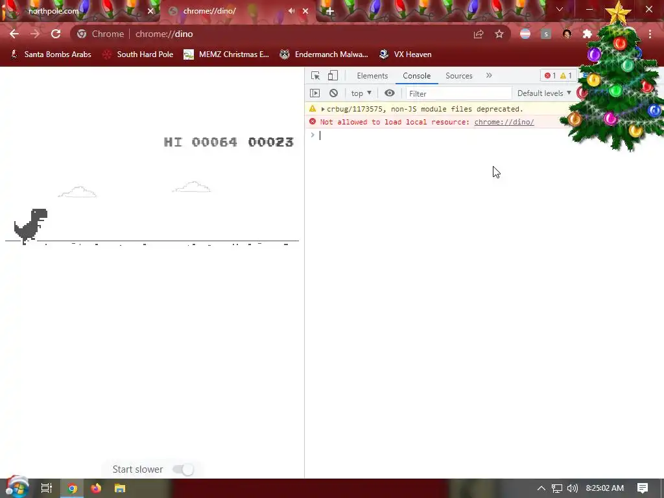Click the console Filter input field
The image size is (664, 498).
458,93
